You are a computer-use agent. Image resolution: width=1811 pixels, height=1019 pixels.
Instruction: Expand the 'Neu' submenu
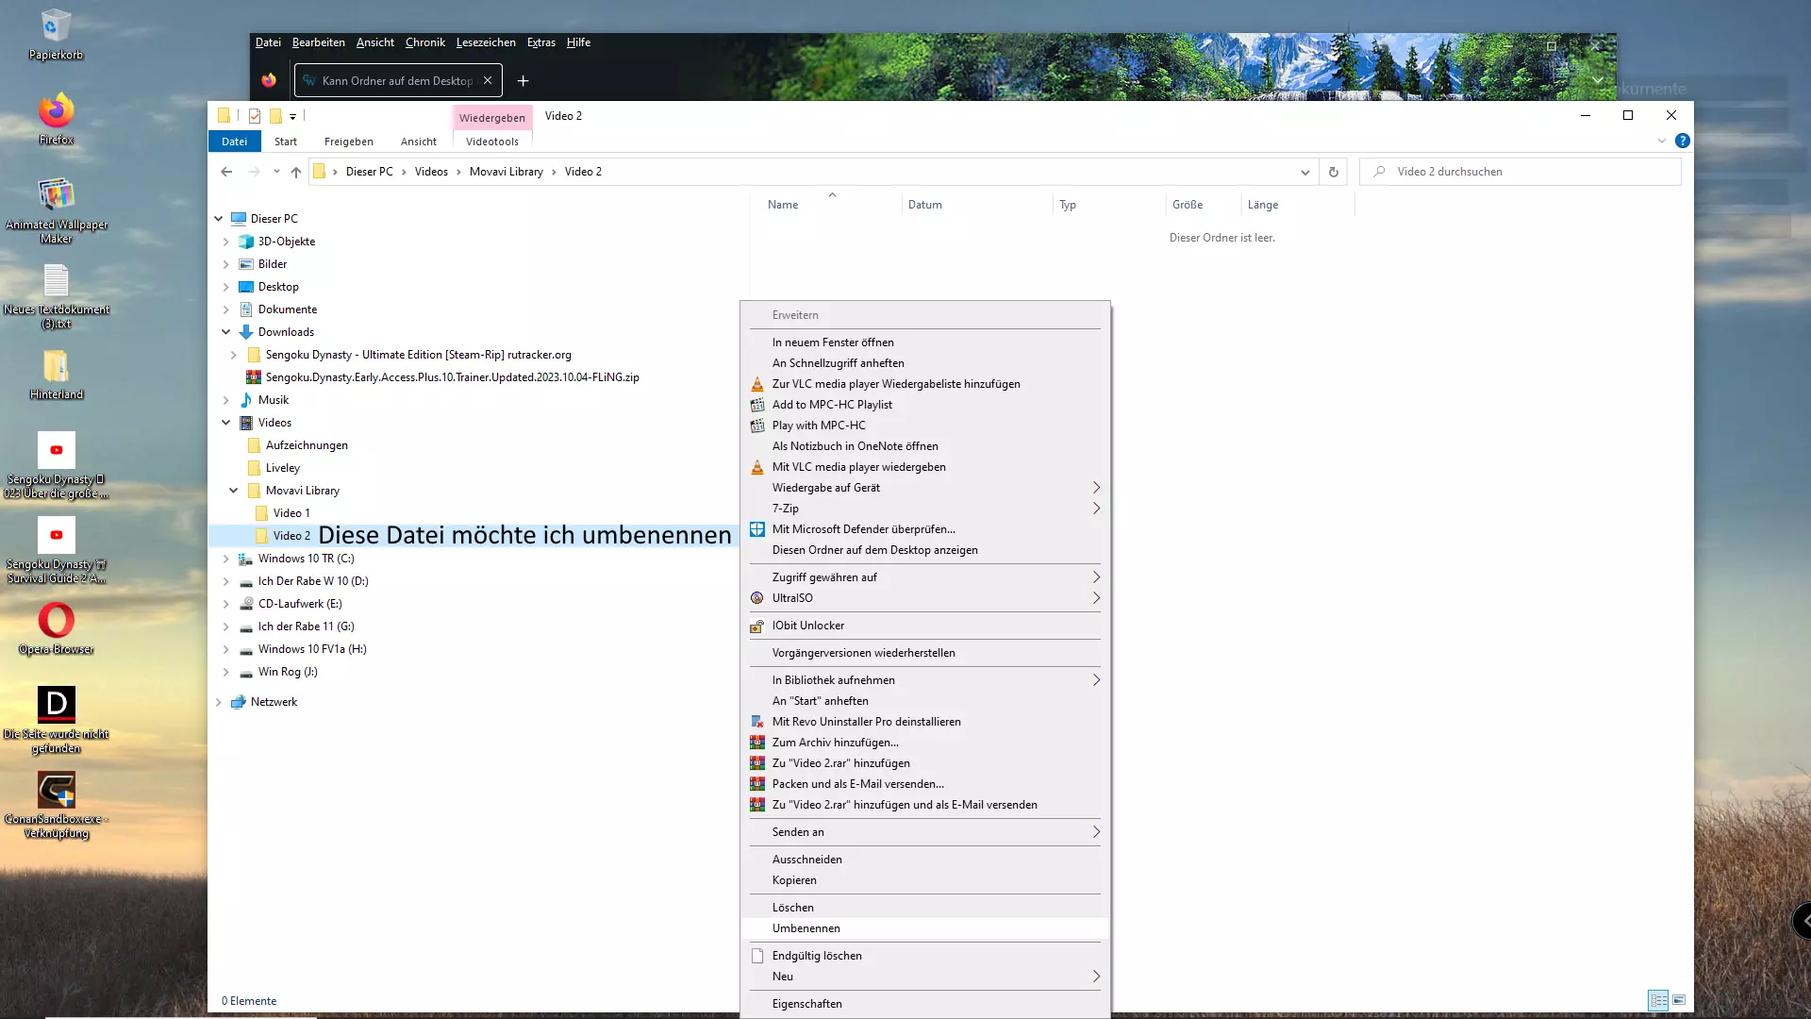pos(924,977)
